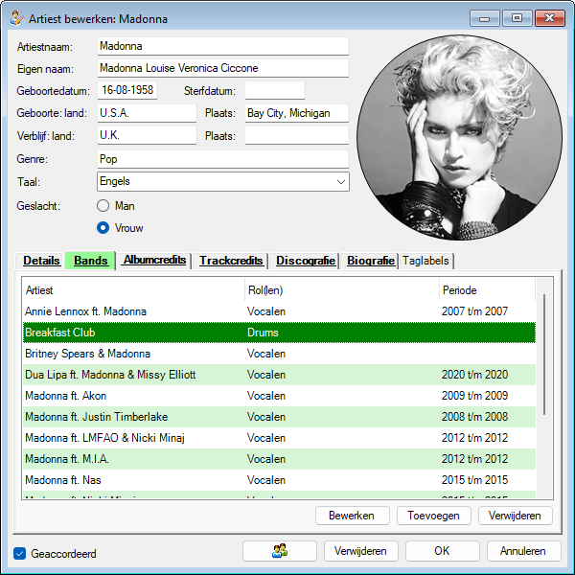Sort by the Periode column header
The image size is (575, 575).
486,290
